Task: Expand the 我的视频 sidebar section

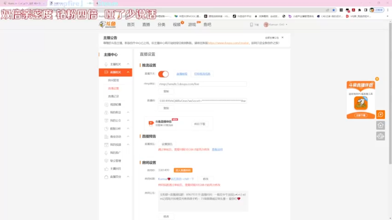Action: coord(128,144)
